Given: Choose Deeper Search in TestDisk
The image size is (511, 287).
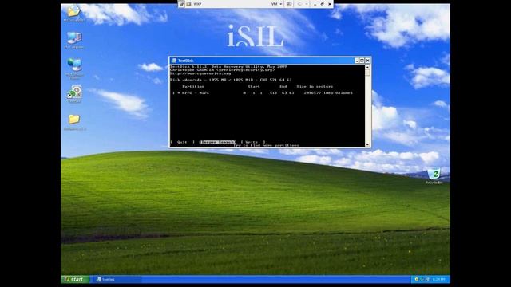Looking at the screenshot, I should (x=217, y=142).
